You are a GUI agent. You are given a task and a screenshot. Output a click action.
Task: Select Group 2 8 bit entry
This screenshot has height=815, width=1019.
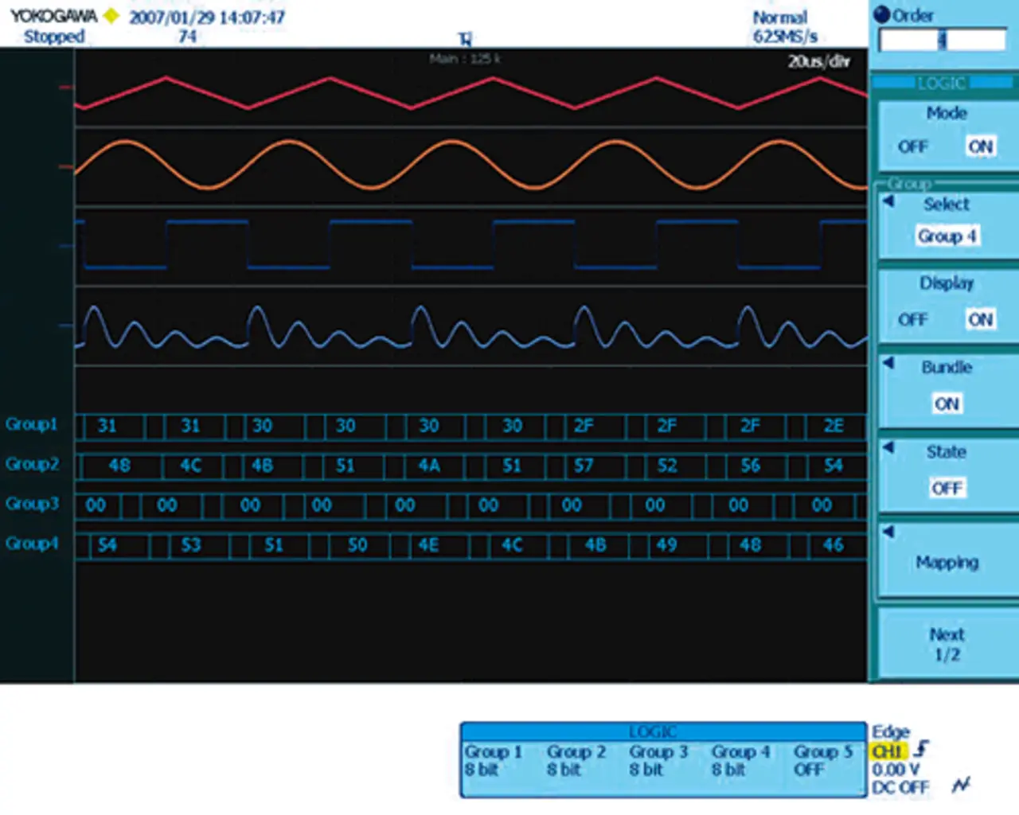(x=576, y=760)
